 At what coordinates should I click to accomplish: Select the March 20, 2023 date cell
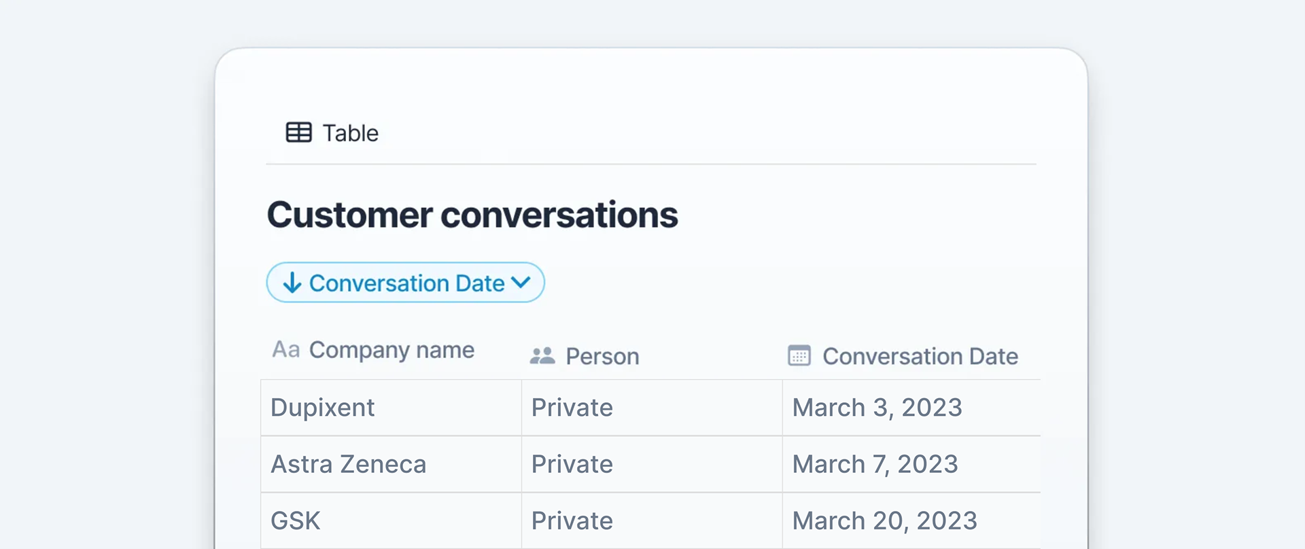(x=911, y=521)
